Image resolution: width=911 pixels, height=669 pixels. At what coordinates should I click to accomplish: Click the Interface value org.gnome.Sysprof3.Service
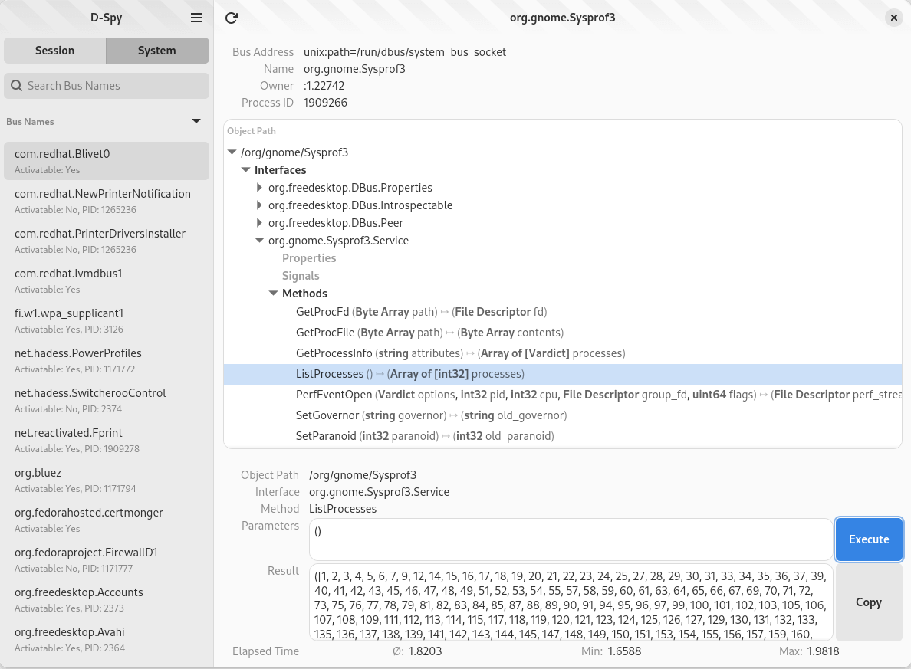[380, 492]
